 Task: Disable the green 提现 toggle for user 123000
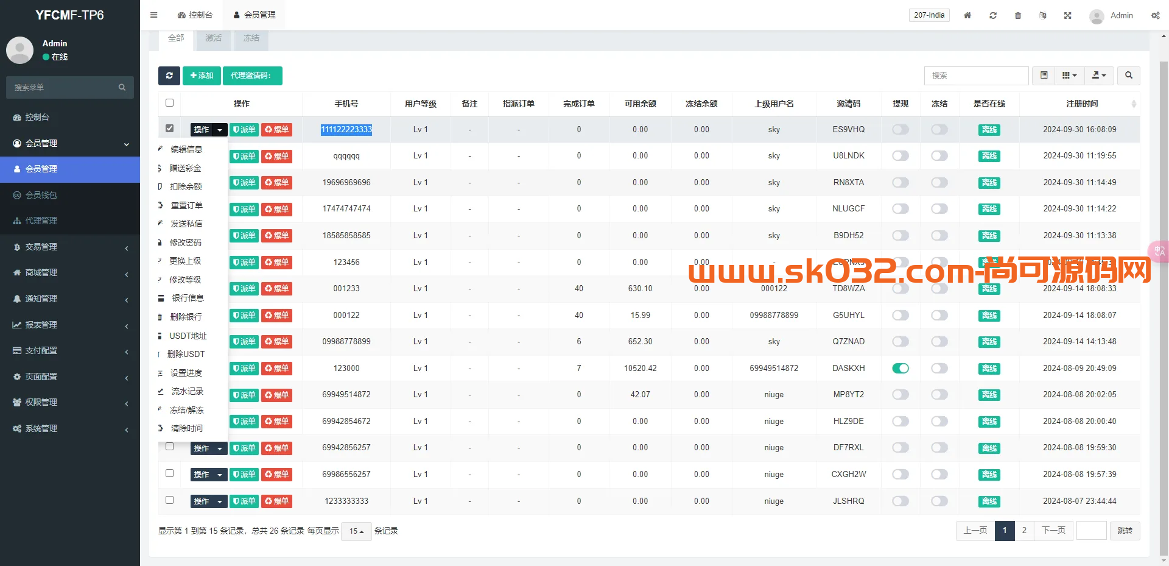(x=900, y=368)
